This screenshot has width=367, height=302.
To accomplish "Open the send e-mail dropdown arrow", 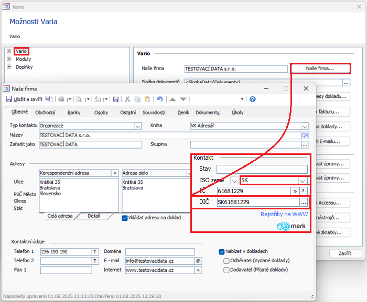I will point(105,99).
